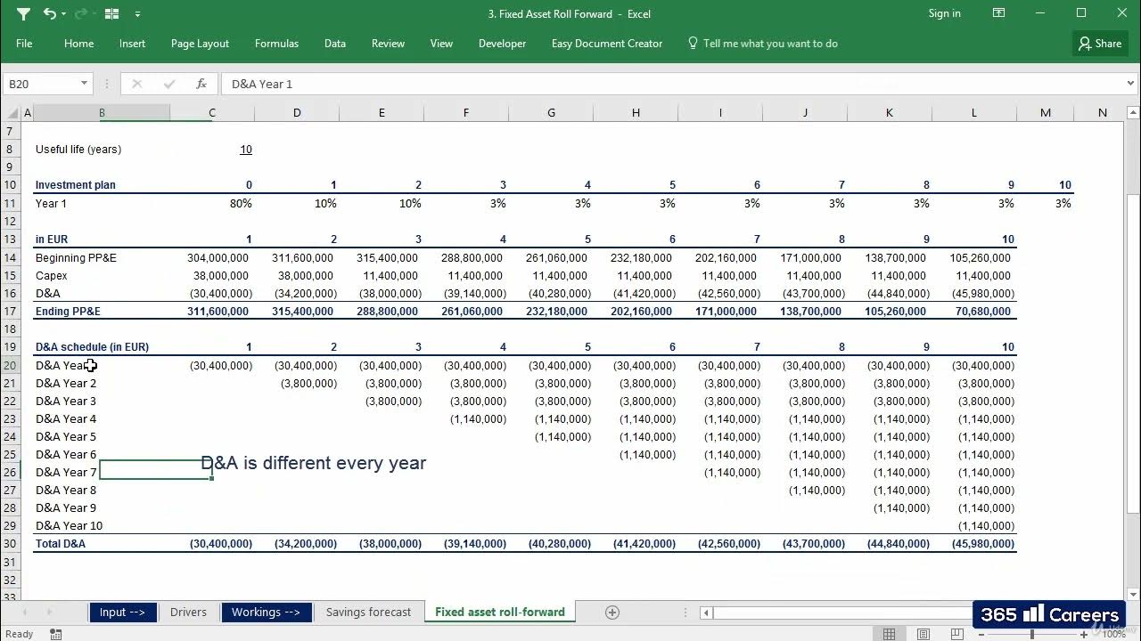
Task: Switch to Normal view in status bar
Action: 889,634
